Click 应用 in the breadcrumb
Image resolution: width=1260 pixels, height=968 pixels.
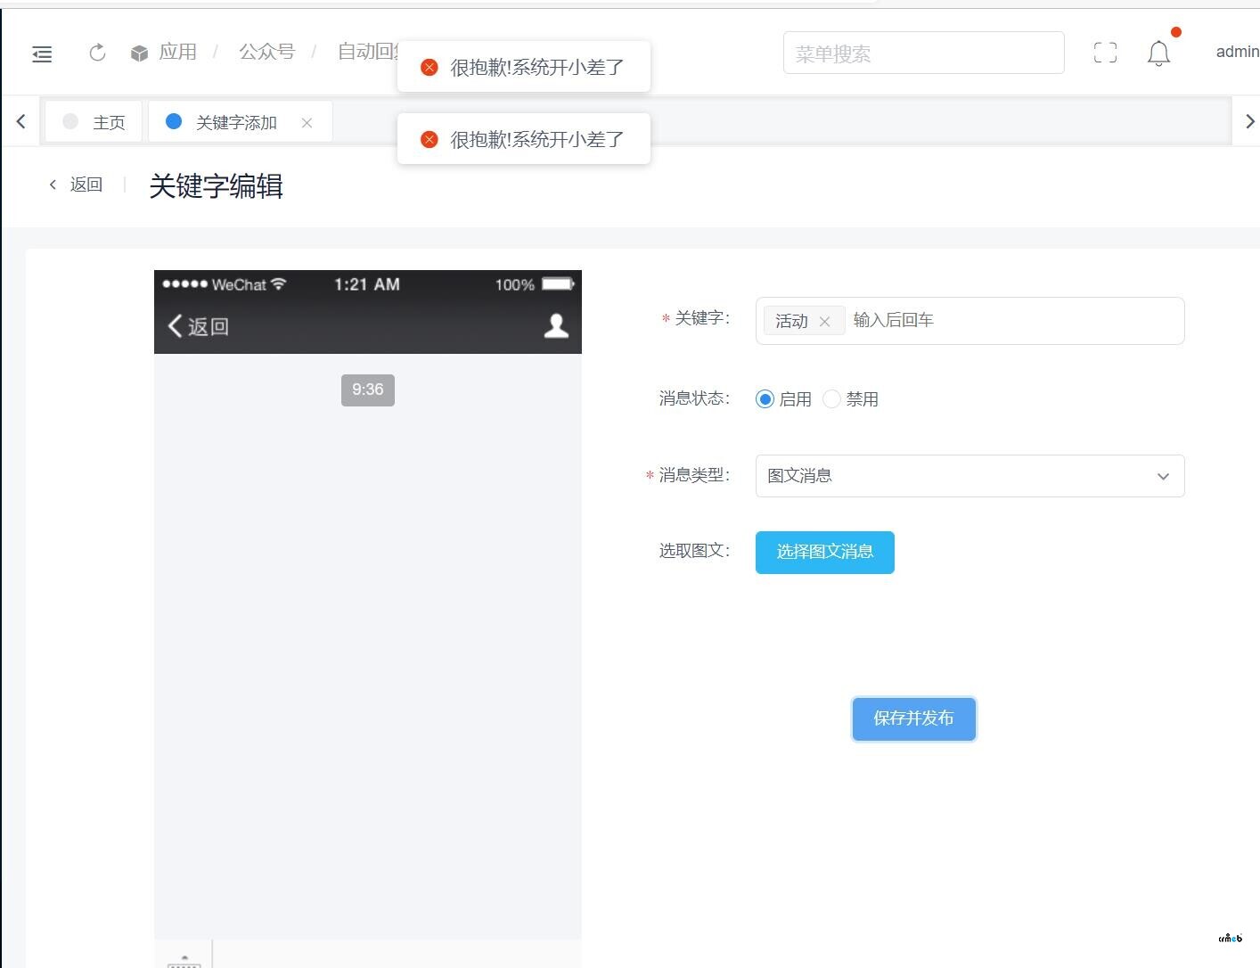[177, 52]
